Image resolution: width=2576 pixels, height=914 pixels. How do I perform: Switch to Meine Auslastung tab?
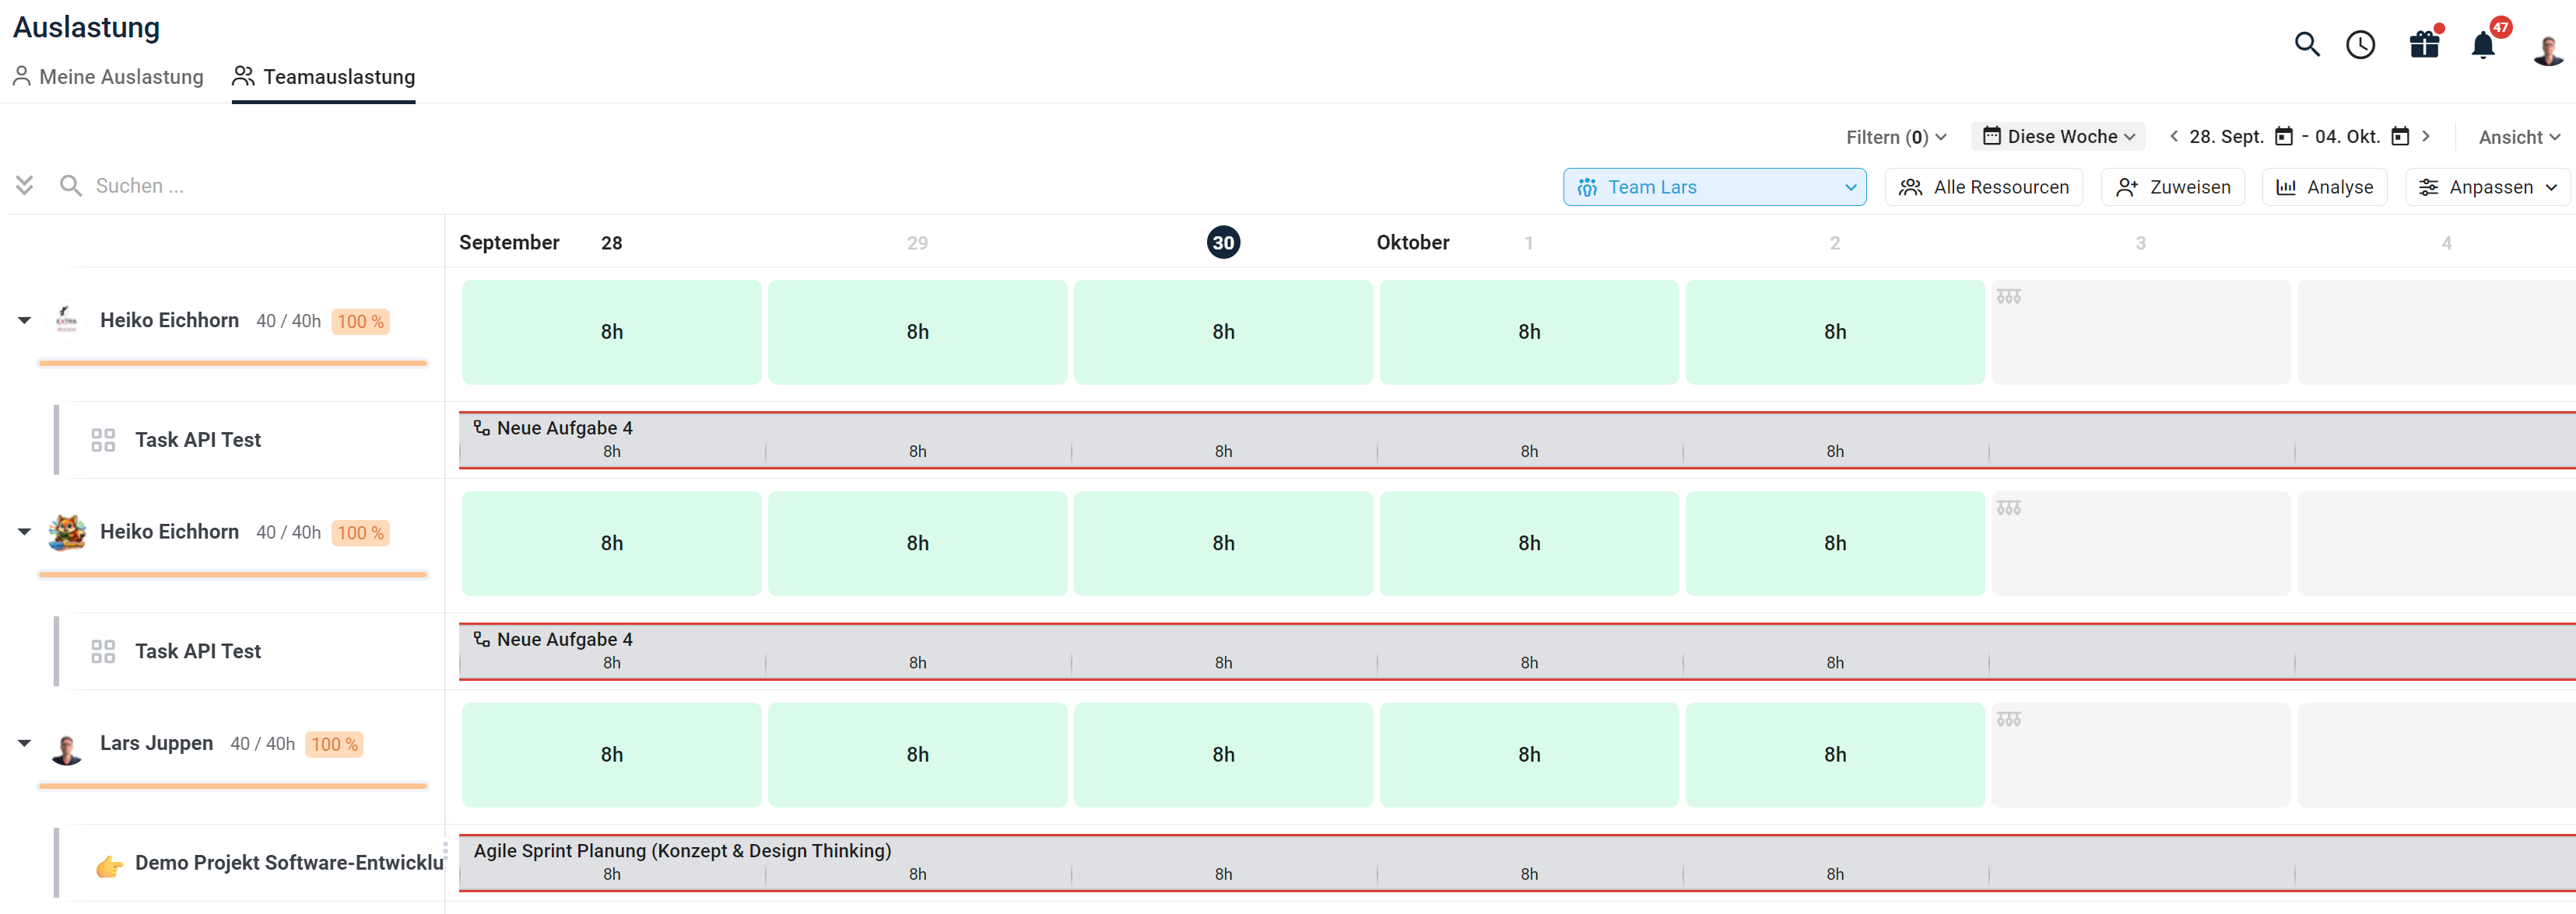click(108, 77)
